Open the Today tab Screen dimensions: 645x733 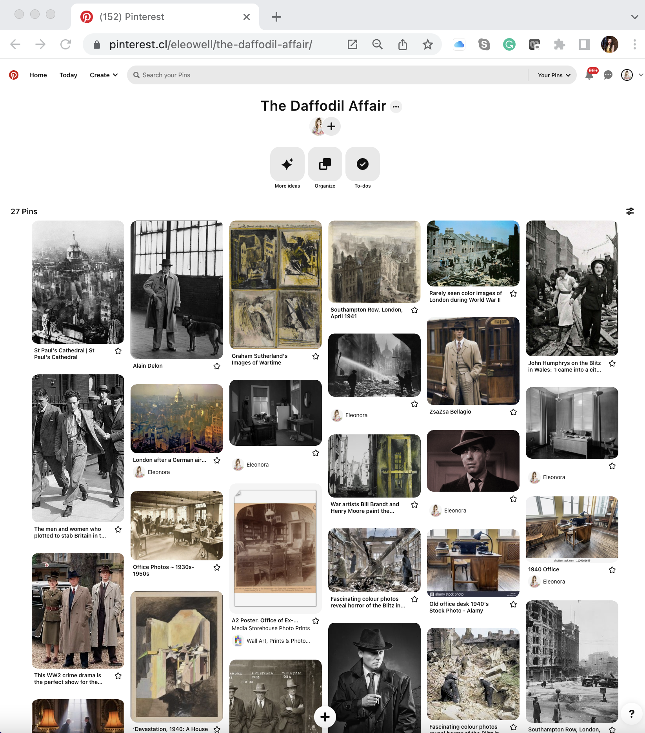coord(68,75)
